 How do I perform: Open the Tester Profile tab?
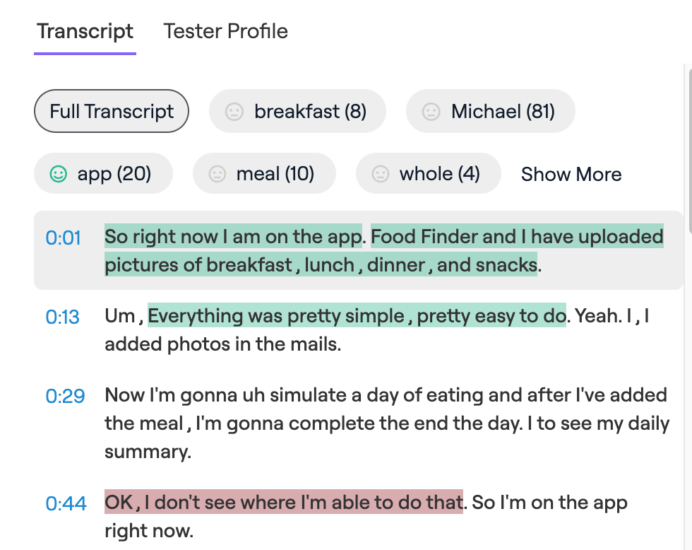(x=225, y=32)
